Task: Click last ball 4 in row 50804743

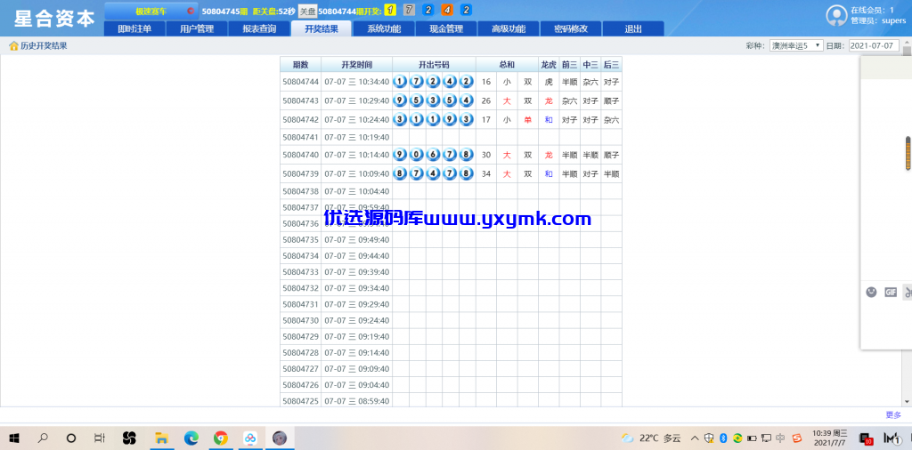Action: pyautogui.click(x=467, y=100)
